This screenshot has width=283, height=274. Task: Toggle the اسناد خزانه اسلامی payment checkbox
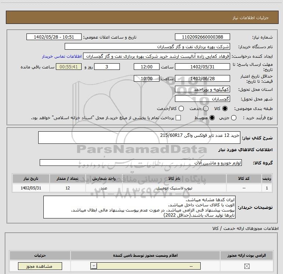pyautogui.click(x=178, y=118)
